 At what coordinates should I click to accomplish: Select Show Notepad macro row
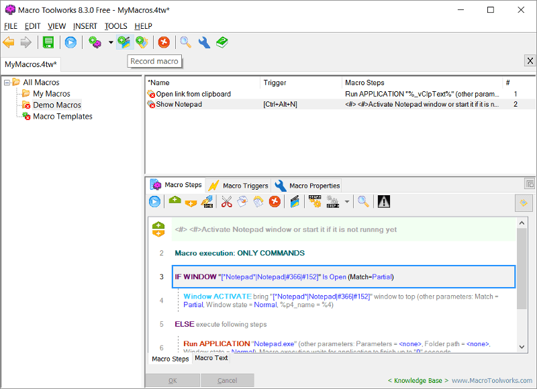click(x=340, y=104)
